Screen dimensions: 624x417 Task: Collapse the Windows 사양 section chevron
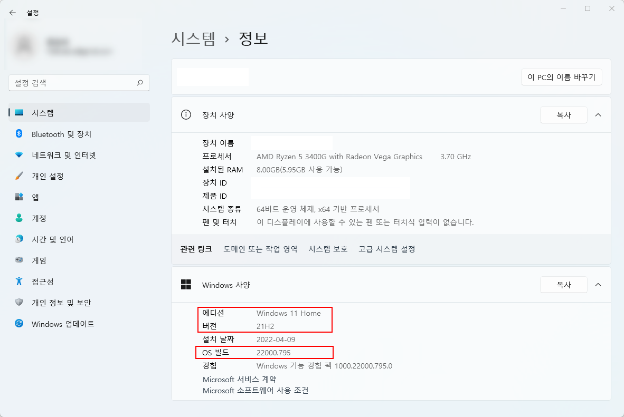tap(598, 285)
